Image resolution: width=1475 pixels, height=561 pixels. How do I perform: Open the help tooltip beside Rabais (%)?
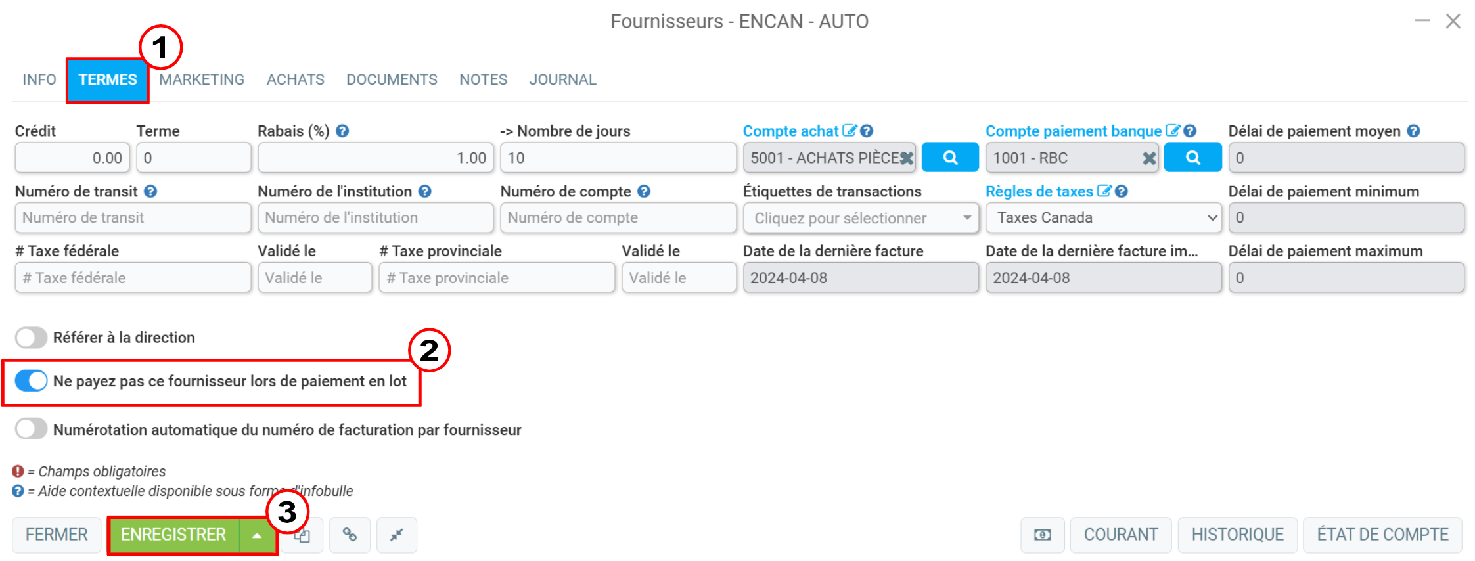pos(342,131)
